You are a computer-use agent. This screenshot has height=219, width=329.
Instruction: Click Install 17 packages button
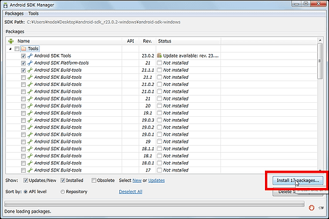pyautogui.click(x=298, y=180)
